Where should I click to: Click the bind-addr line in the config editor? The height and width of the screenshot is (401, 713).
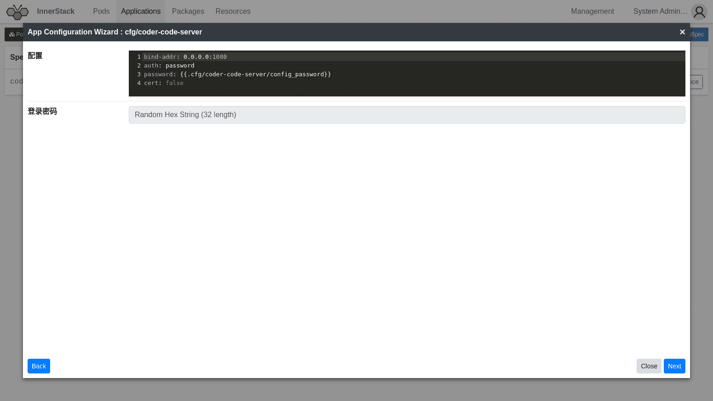click(185, 56)
